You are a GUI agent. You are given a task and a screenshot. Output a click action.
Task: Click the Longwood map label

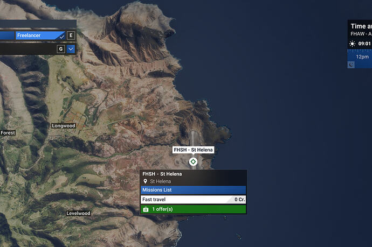tap(64, 126)
